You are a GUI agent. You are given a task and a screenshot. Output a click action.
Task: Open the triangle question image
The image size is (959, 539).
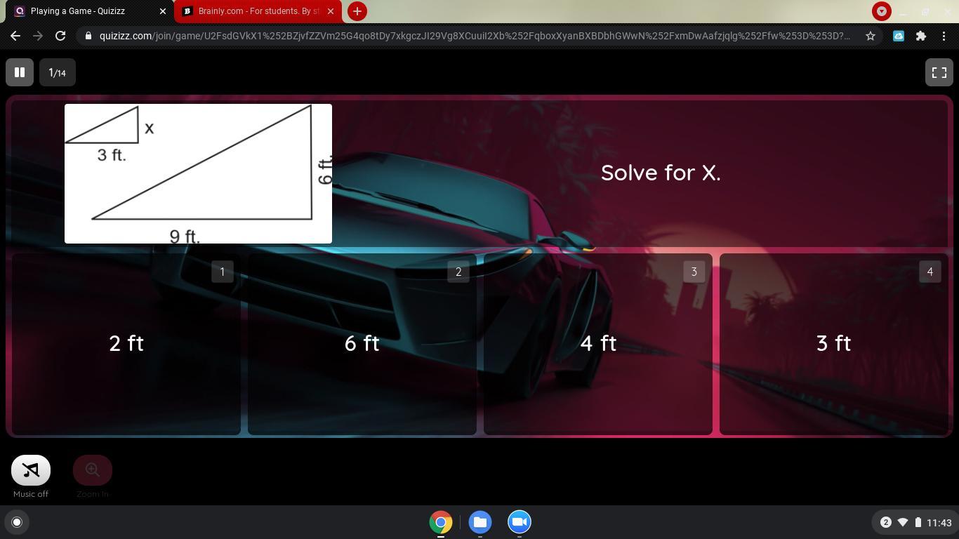pyautogui.click(x=198, y=173)
